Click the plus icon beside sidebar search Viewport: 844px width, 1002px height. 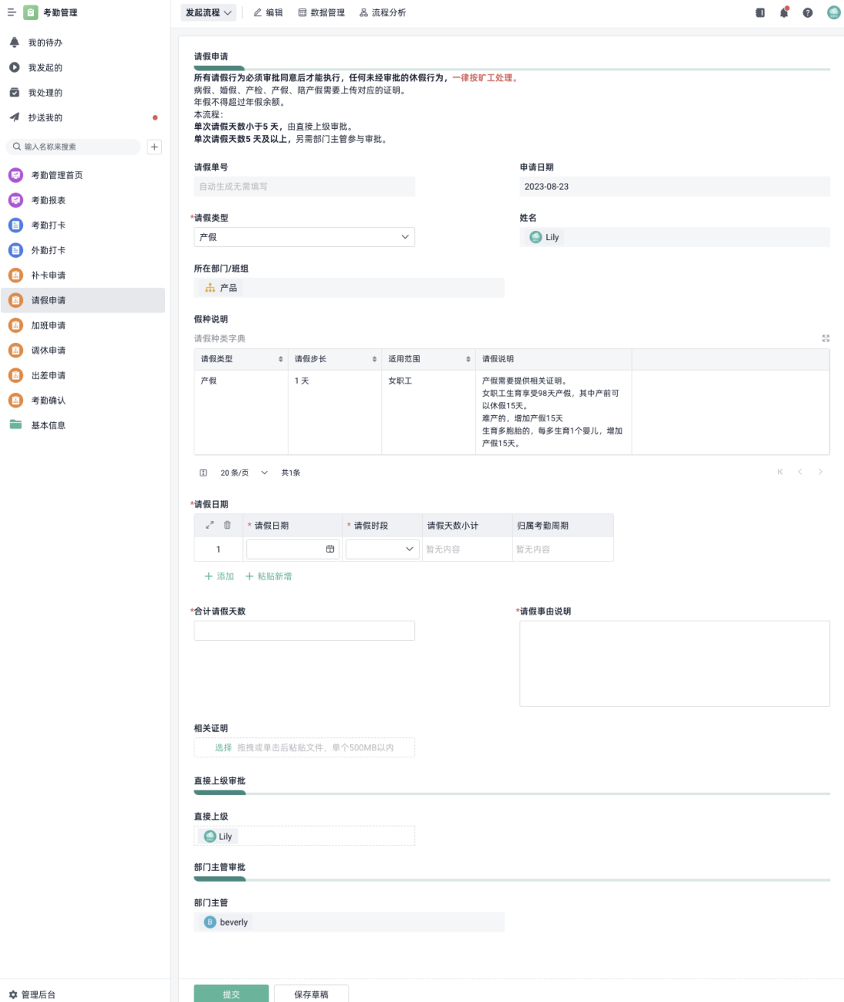pos(154,147)
